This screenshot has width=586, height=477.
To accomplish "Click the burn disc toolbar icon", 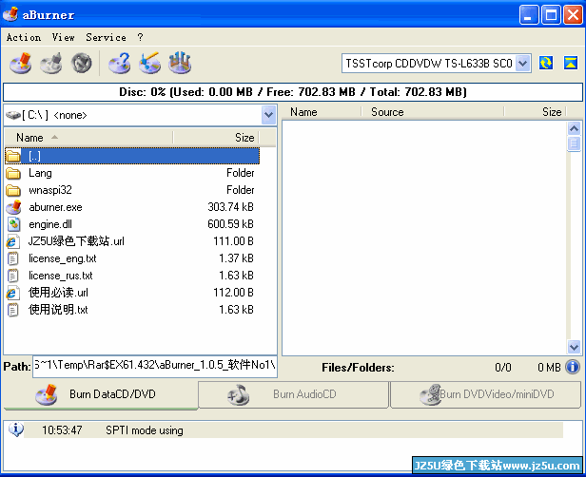I will coord(20,64).
